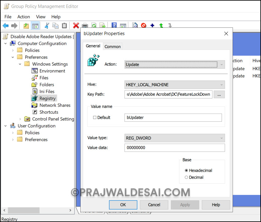Click the Up one level folder icon
Viewport: 261px width, 222px height.
click(26, 26)
